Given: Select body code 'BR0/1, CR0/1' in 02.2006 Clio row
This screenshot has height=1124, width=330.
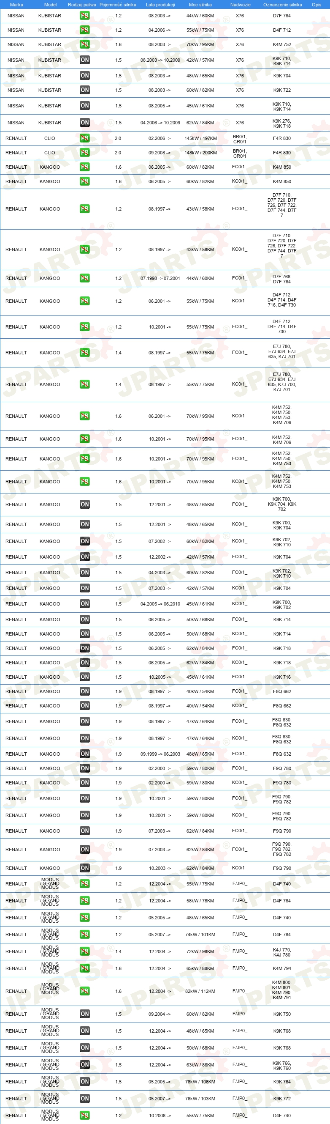Looking at the screenshot, I should click(x=239, y=139).
